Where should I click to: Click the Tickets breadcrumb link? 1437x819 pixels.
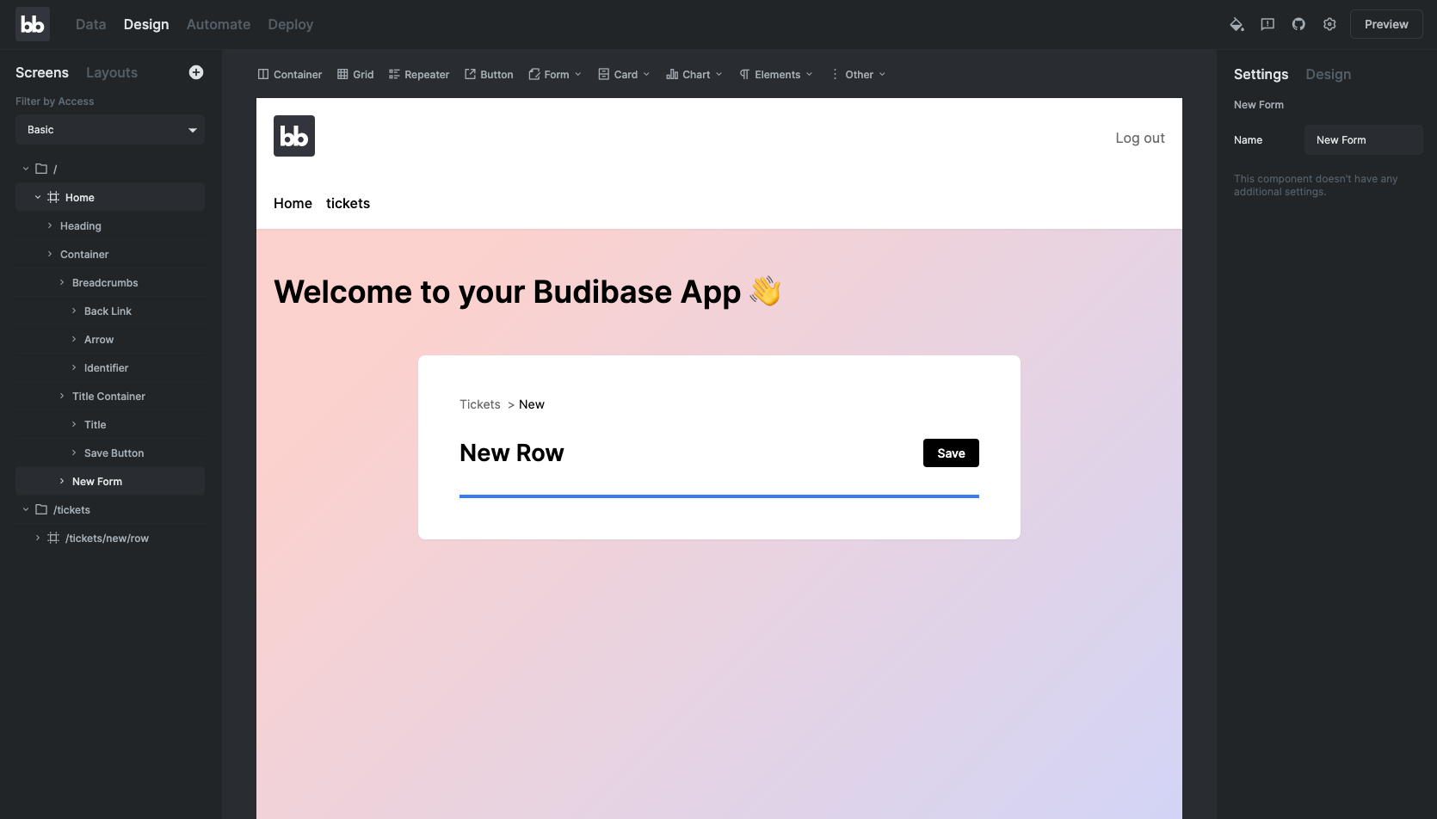(479, 404)
